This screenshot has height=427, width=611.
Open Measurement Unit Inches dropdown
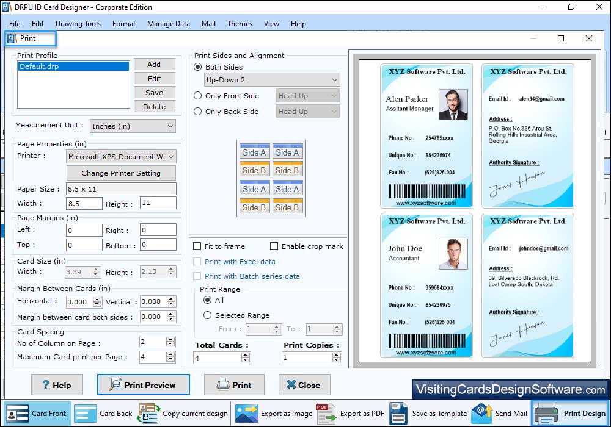click(x=133, y=126)
